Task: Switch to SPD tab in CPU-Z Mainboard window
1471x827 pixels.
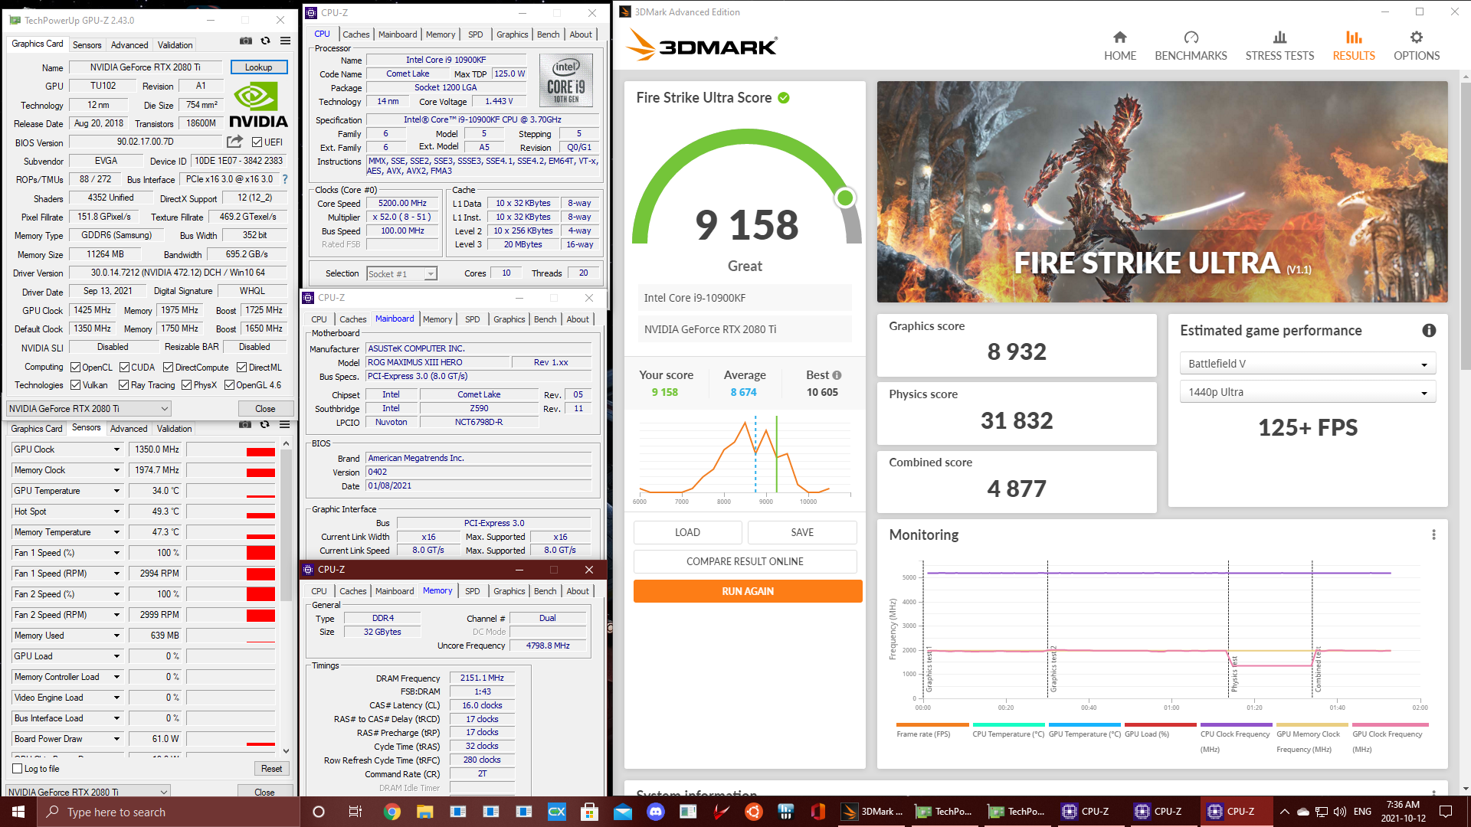Action: (473, 319)
